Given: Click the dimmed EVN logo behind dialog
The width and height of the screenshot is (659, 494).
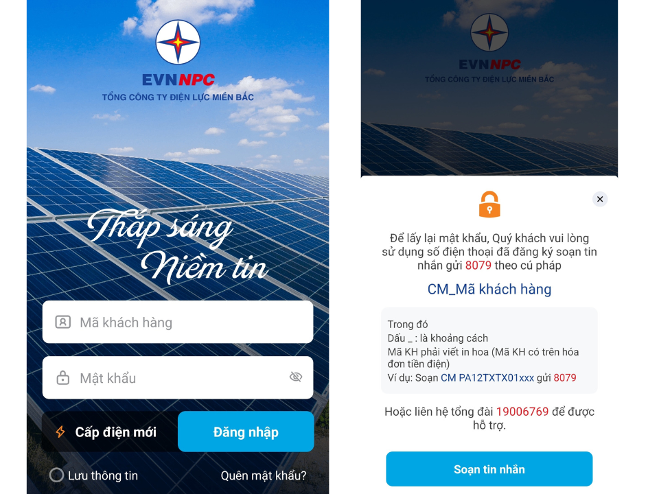Looking at the screenshot, I should [x=489, y=32].
